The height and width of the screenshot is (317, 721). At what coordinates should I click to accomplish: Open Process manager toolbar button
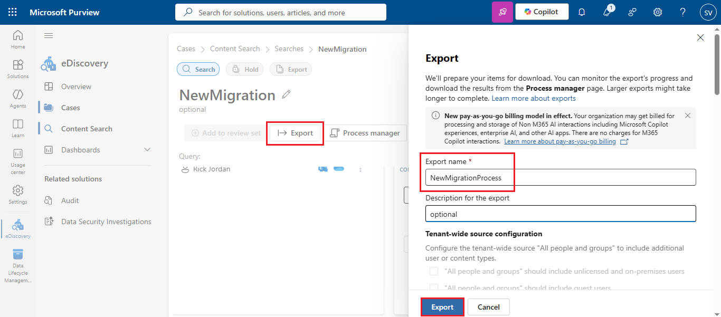[x=365, y=133]
